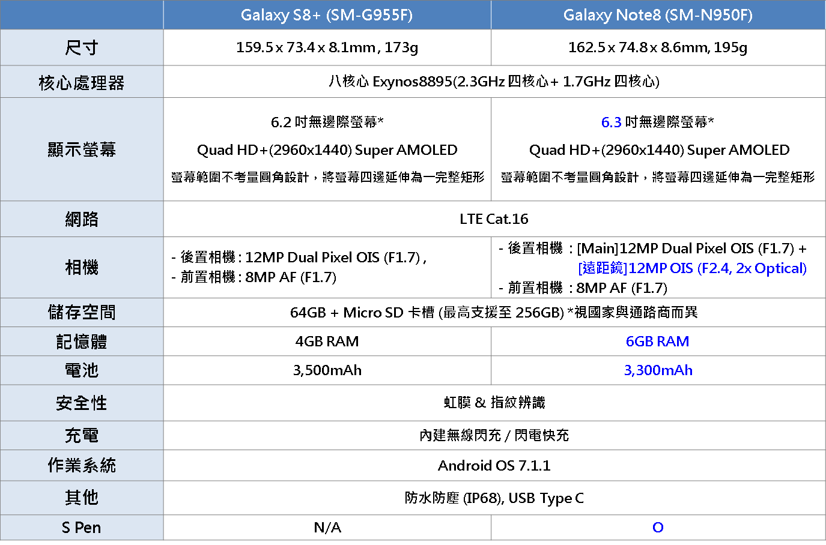Viewport: 826px width, 545px height.
Task: Click the N/A cell in S Pen row
Action: point(327,528)
